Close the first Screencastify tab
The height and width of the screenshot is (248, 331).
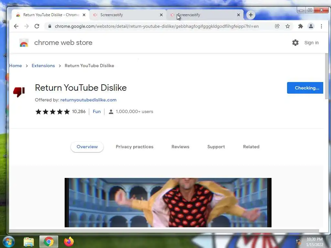coord(161,15)
